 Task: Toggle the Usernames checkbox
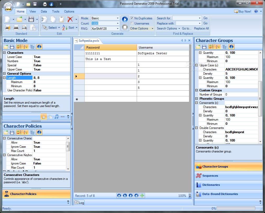click(x=132, y=23)
